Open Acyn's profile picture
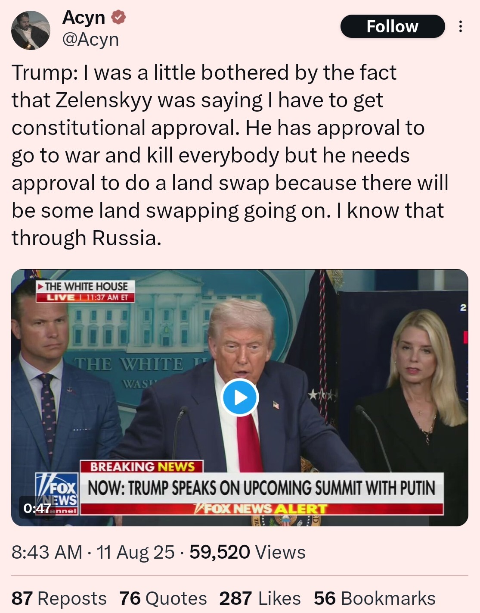Screen dimensions: 480x613 pos(31,30)
